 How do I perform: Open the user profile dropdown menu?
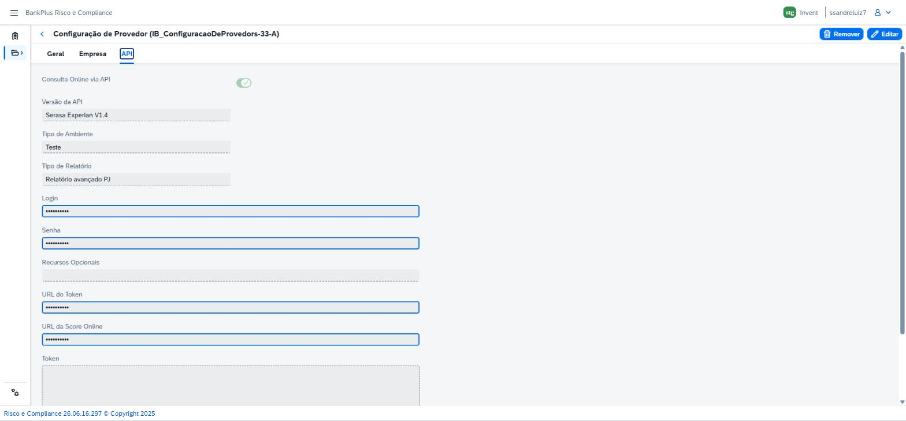[882, 13]
